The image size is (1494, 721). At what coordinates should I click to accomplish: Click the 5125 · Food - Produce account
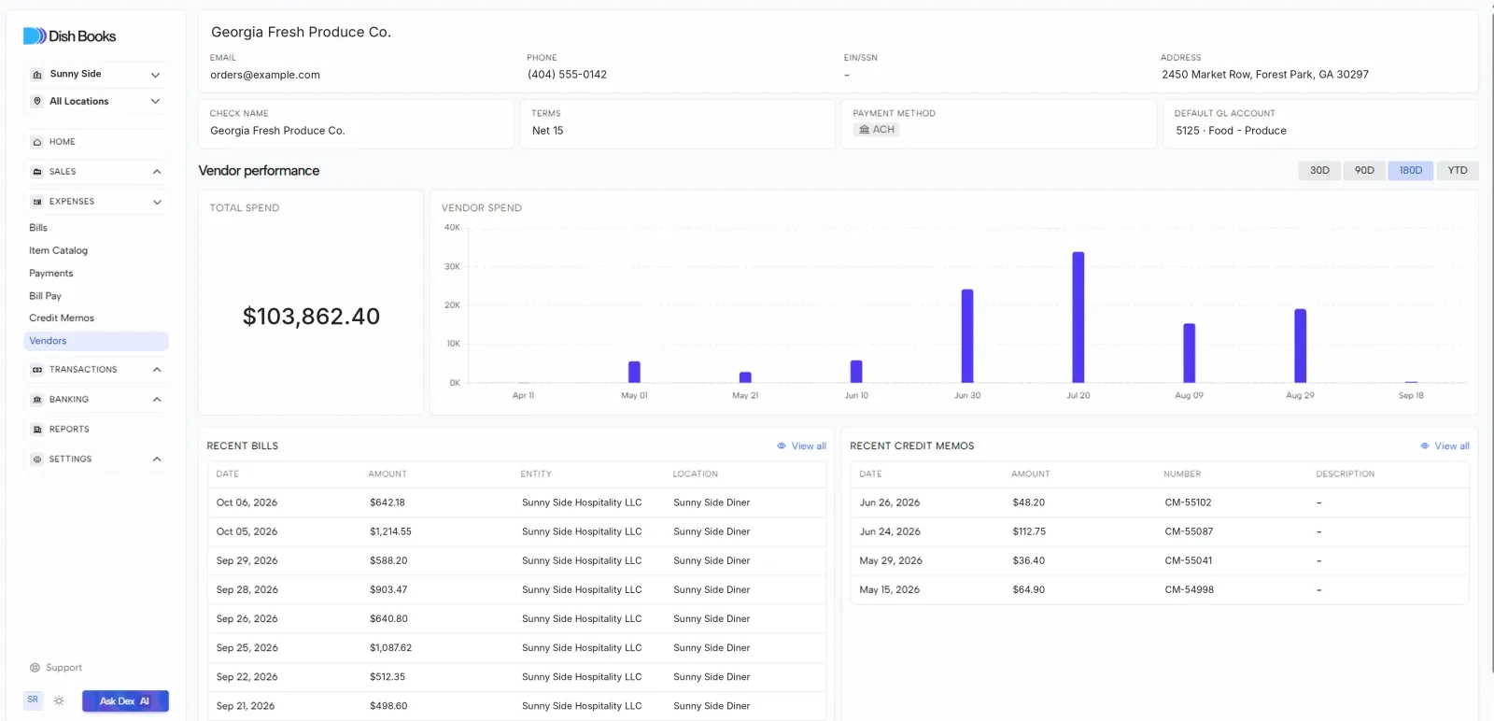[1231, 131]
